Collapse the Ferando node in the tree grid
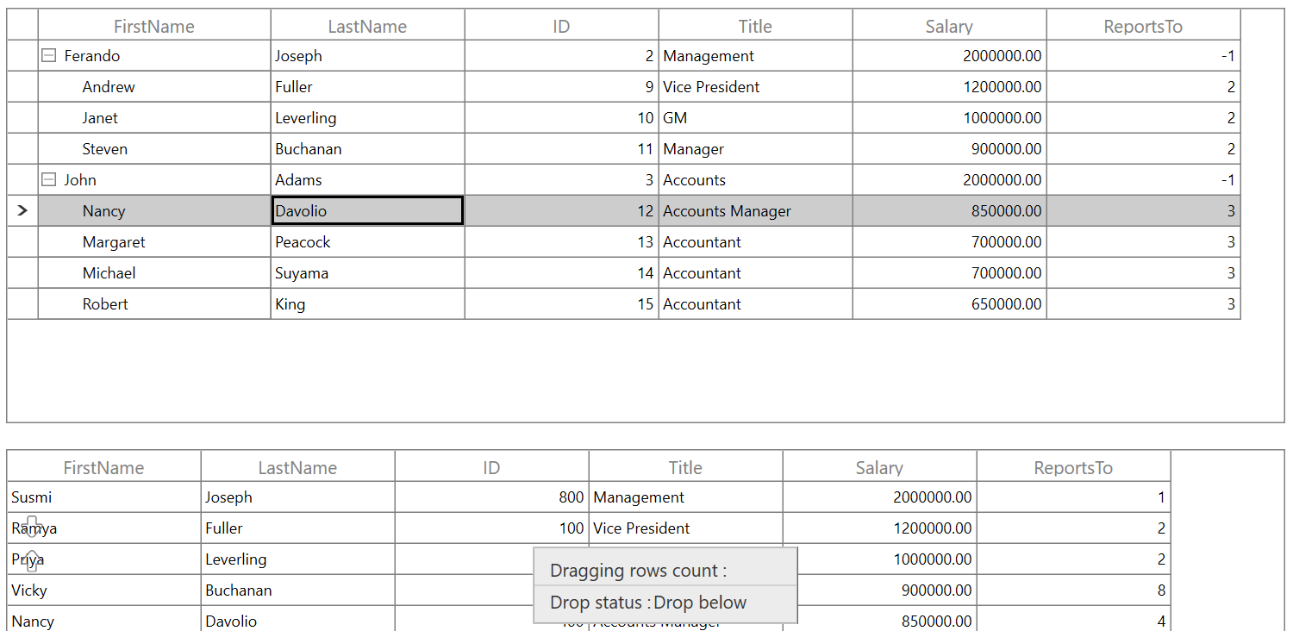The height and width of the screenshot is (631, 1293). tap(49, 56)
